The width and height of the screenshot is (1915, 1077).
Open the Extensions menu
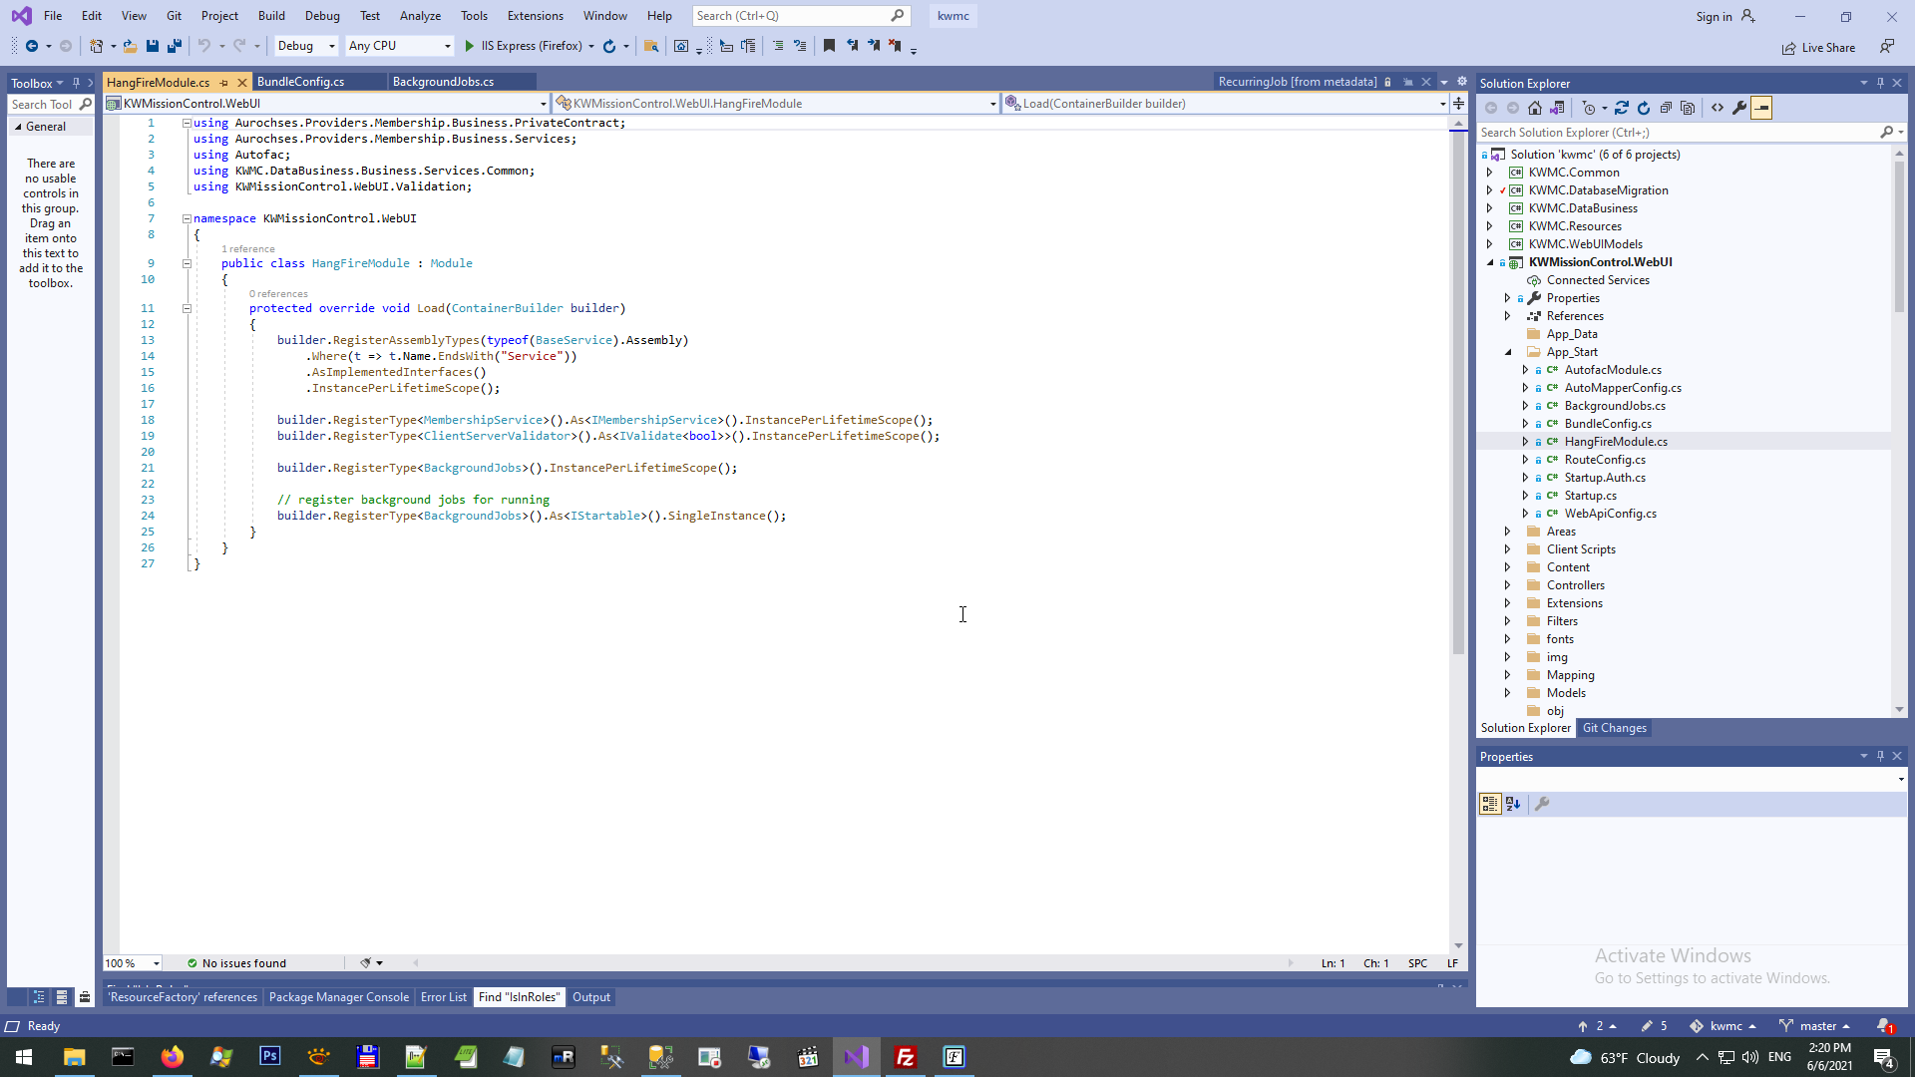coord(535,16)
